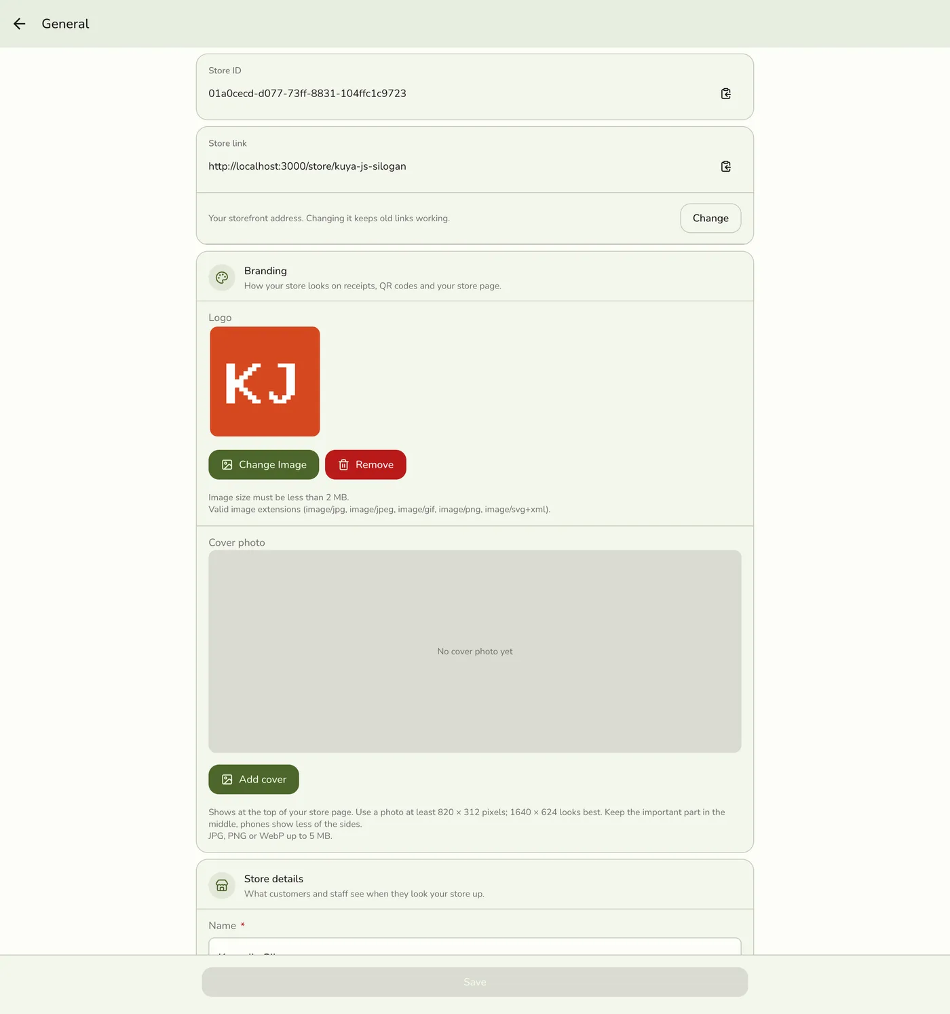Remove the store logo
Viewport: 950px width, 1014px height.
click(x=366, y=465)
